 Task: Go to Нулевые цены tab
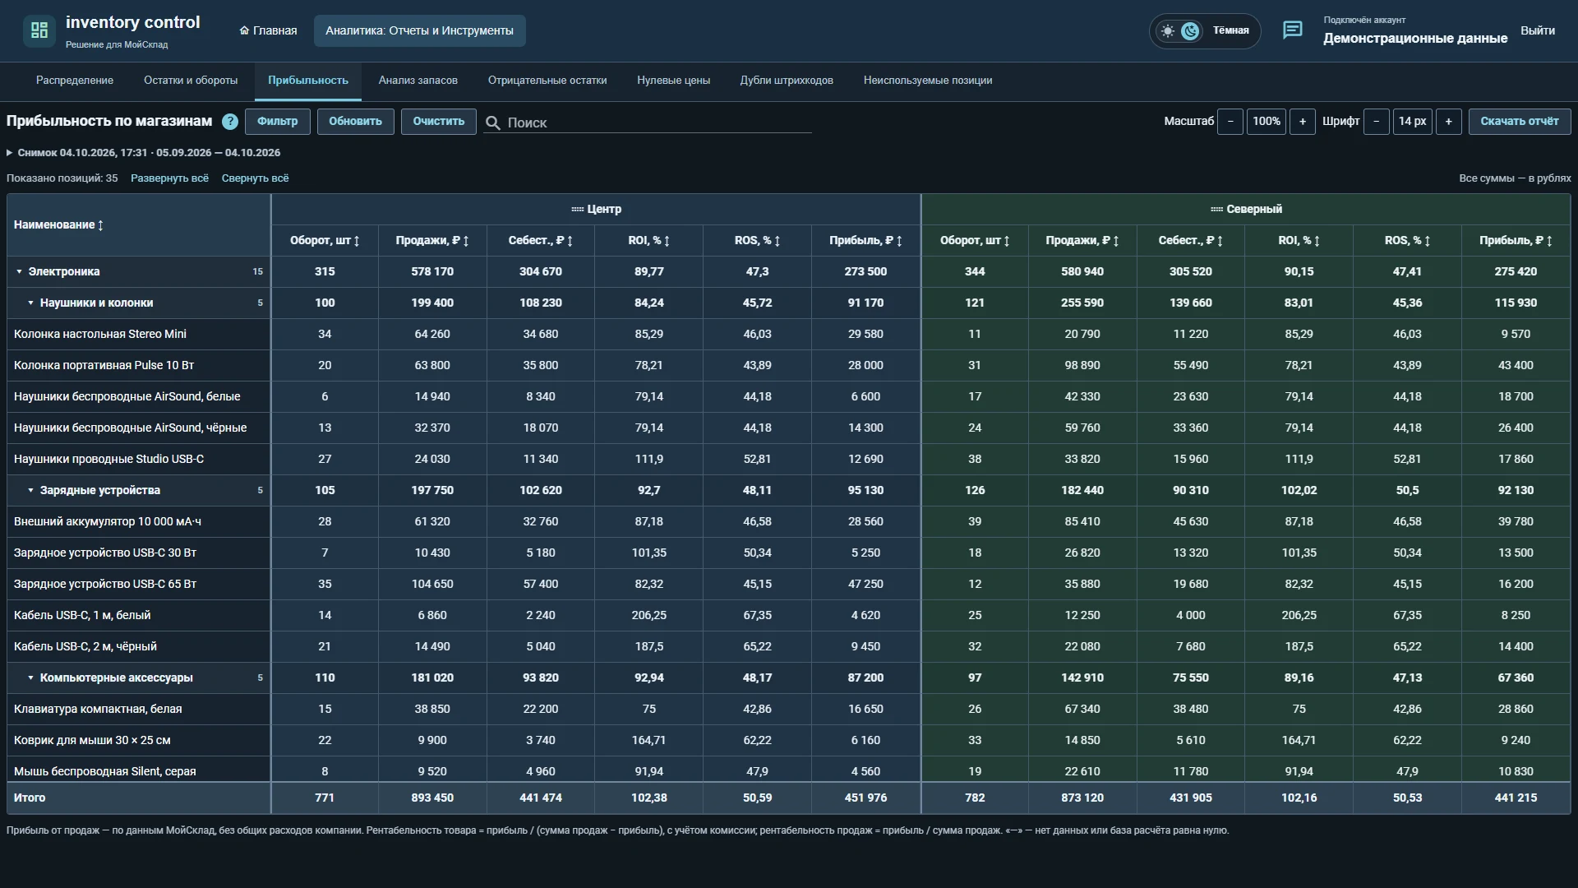click(673, 81)
